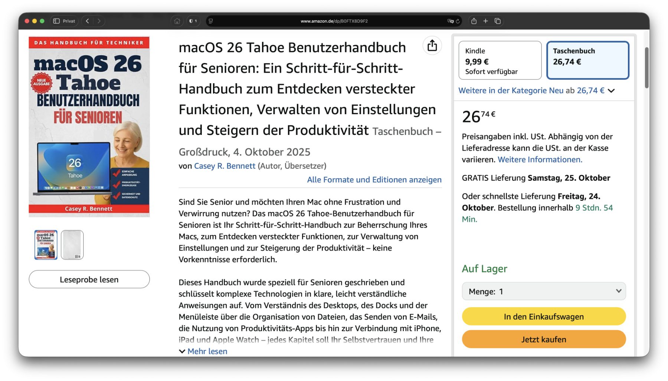The image size is (668, 381).
Task: Open Safari's share menu in toolbar
Action: click(x=474, y=21)
